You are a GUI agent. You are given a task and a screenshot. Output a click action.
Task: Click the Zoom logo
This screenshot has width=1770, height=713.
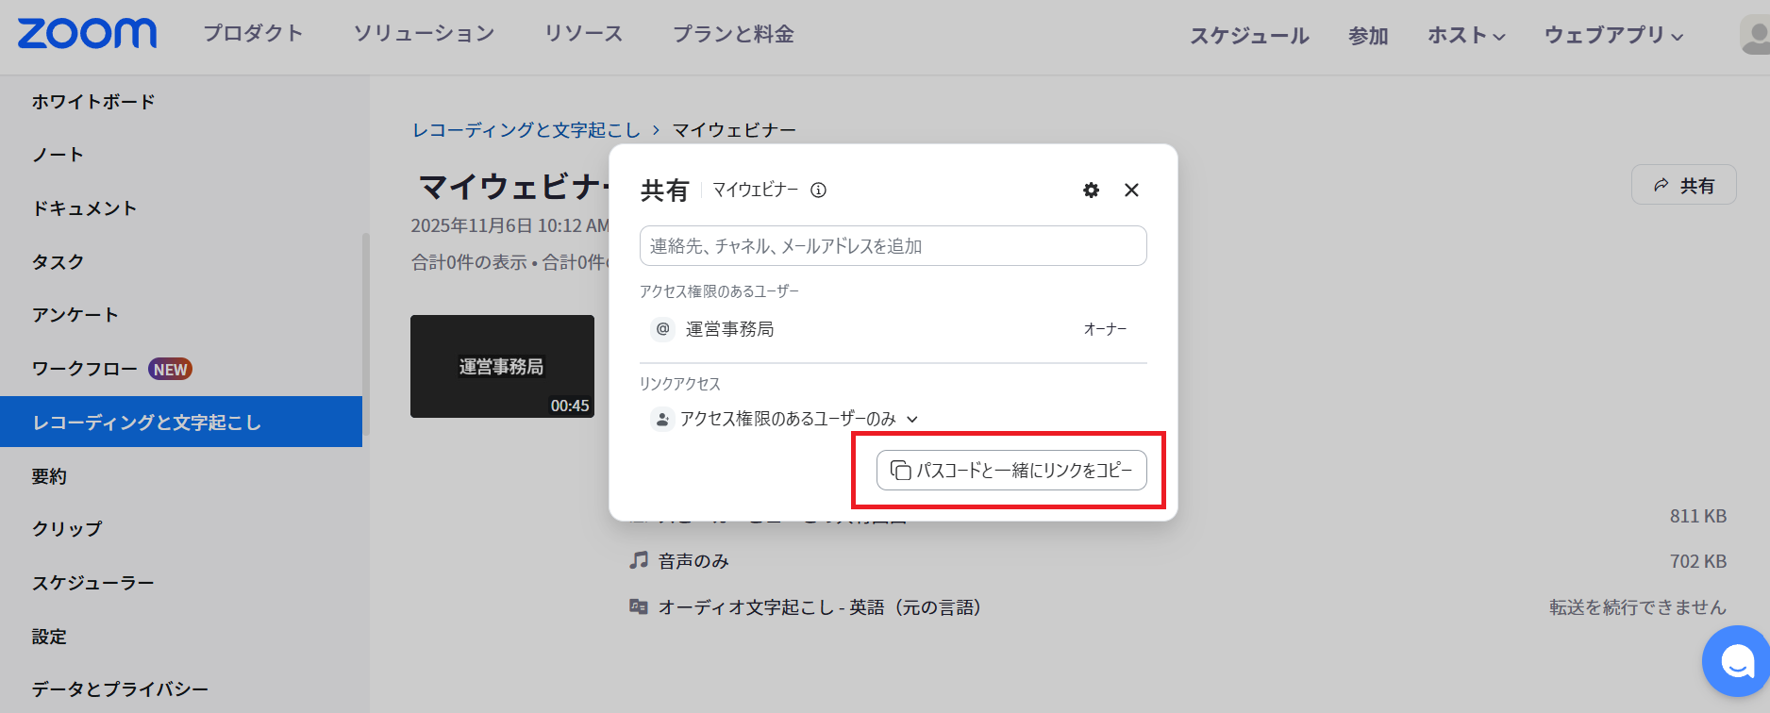point(87,34)
